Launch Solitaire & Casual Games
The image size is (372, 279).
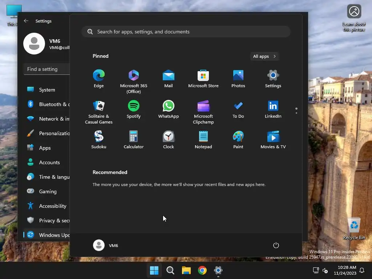(x=99, y=112)
